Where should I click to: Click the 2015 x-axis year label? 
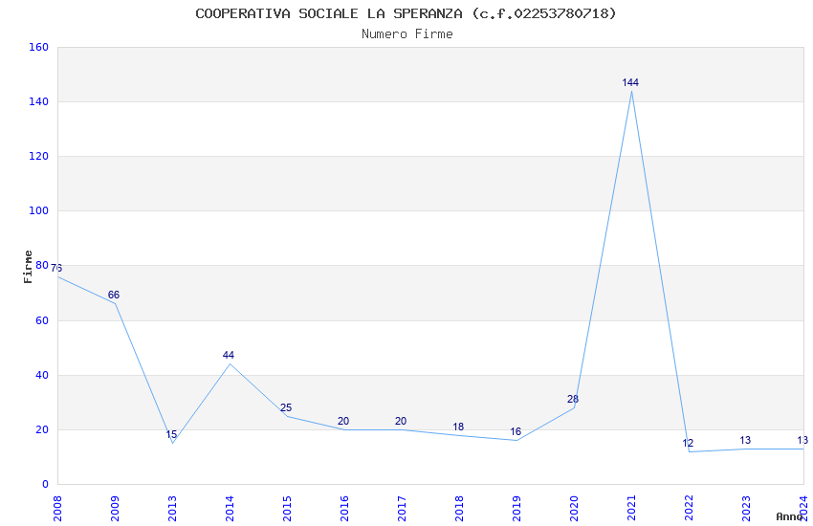tap(287, 508)
